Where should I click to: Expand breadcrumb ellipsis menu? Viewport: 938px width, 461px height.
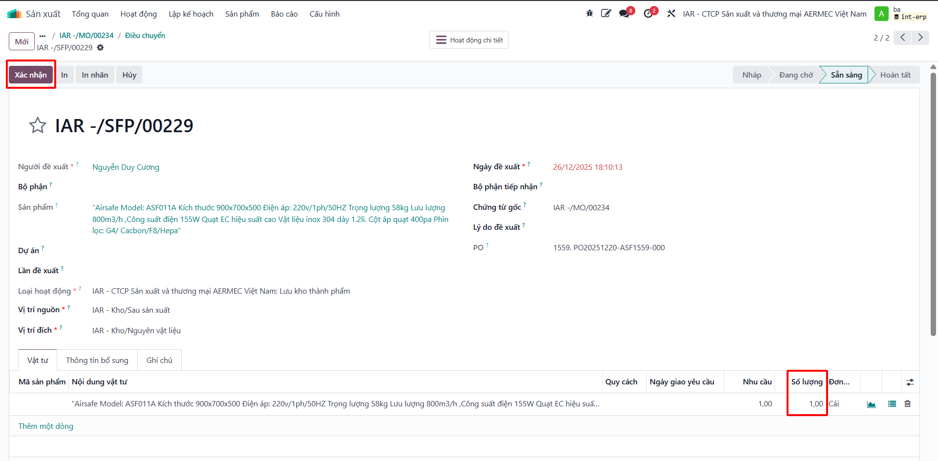point(43,36)
